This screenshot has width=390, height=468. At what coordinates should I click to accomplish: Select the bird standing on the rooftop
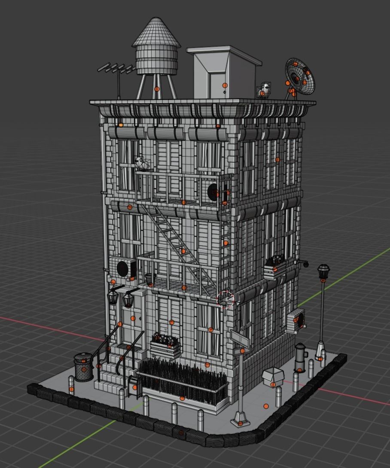pyautogui.click(x=264, y=90)
